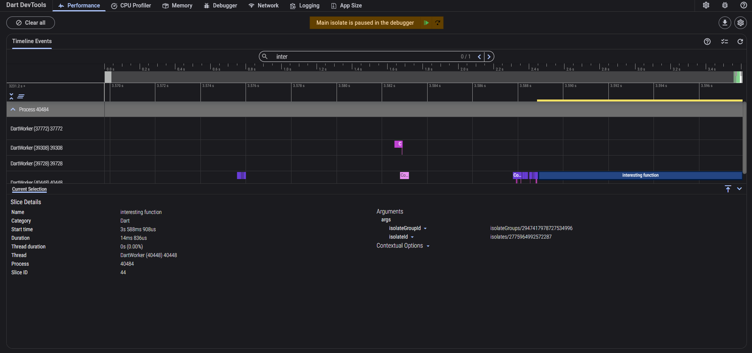Click the green region in overview bar
Viewport: 752px width, 353px height.
click(x=737, y=77)
